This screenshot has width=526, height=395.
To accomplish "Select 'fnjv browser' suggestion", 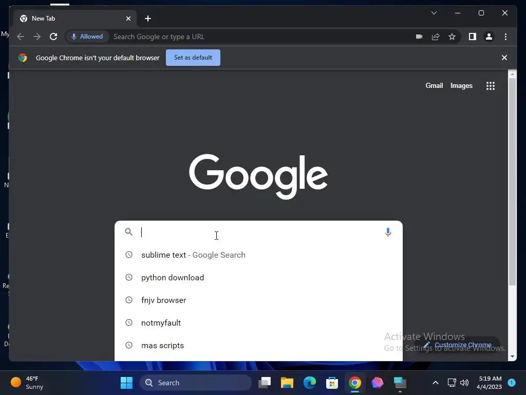I will (258, 300).
